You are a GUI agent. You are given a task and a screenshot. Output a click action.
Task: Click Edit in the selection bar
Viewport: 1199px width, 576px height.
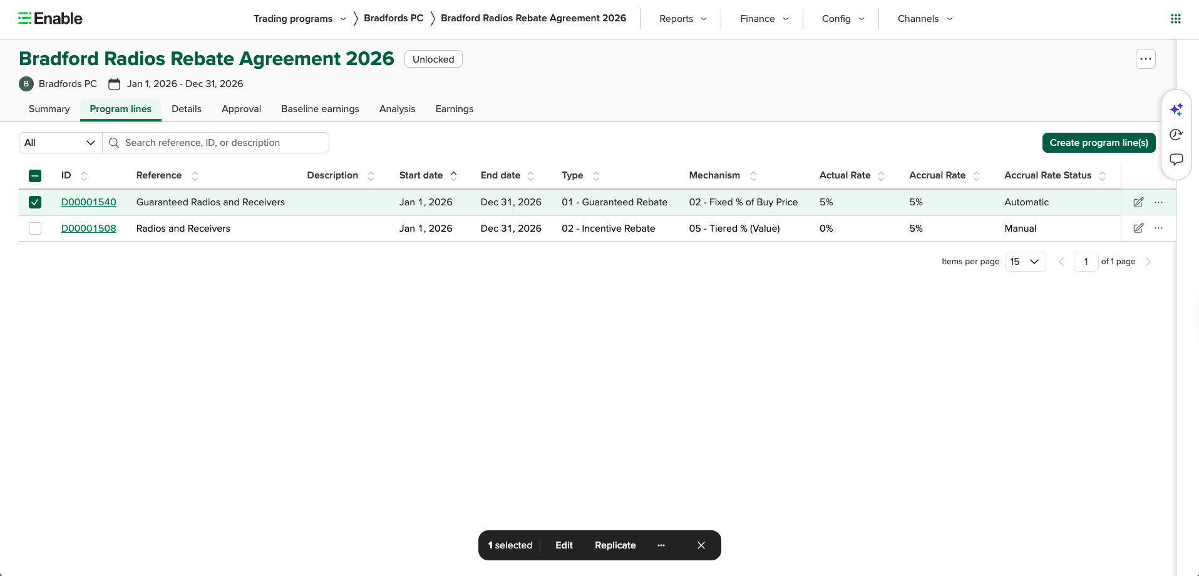coord(564,545)
